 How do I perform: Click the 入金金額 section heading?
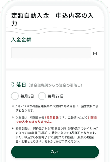pos(21,40)
